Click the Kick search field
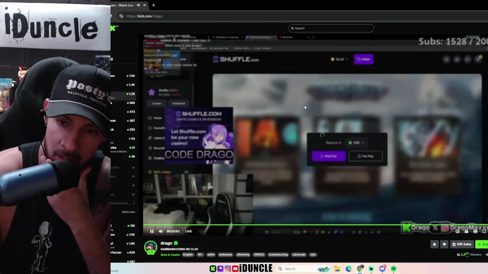 pos(331,28)
